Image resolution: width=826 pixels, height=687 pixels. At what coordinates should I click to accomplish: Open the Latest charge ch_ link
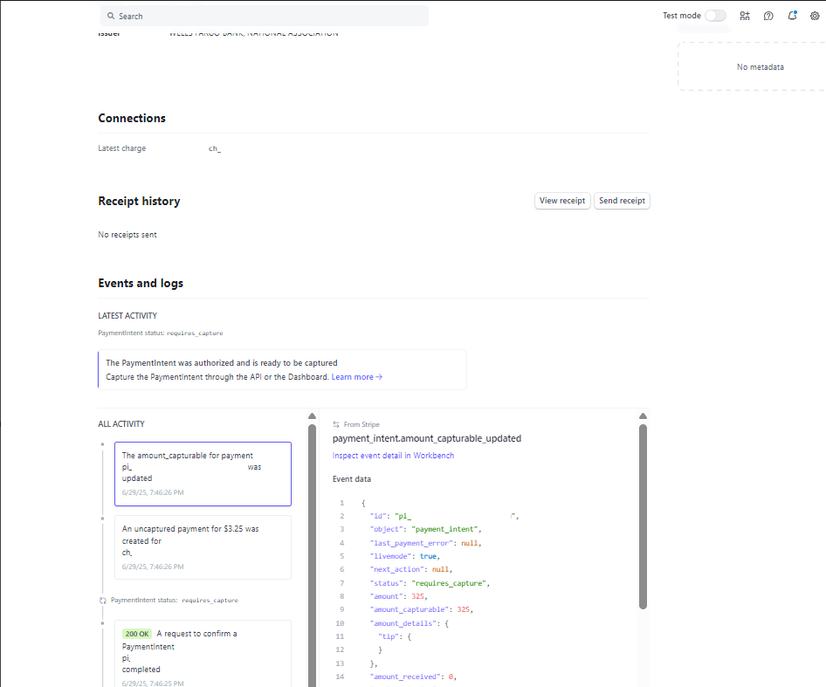pyautogui.click(x=215, y=149)
